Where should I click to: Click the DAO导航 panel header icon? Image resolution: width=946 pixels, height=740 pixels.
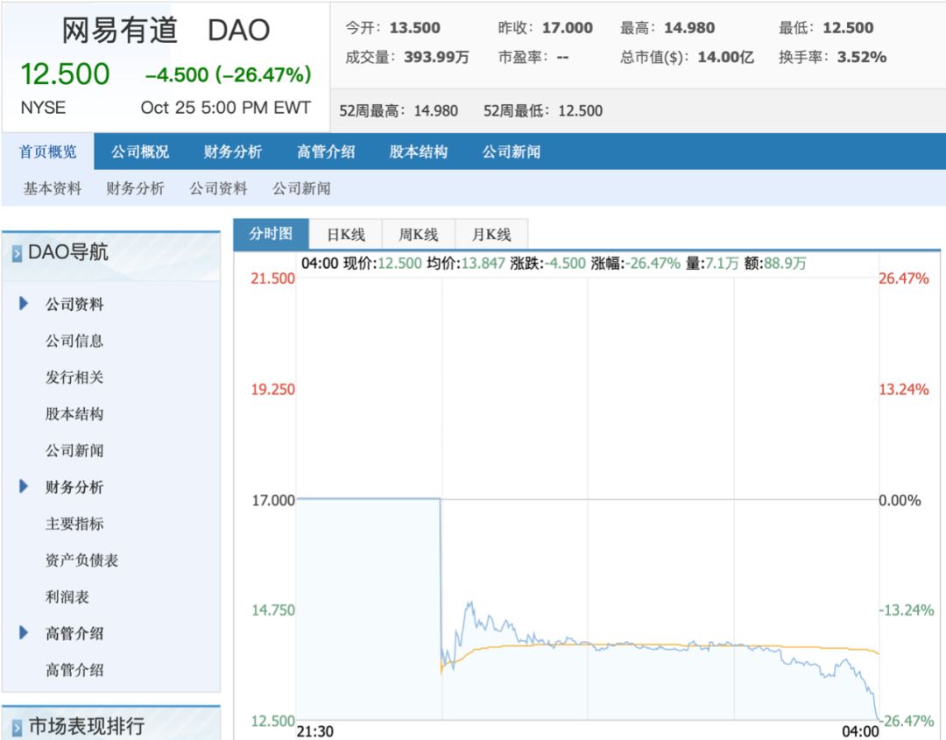tap(17, 254)
